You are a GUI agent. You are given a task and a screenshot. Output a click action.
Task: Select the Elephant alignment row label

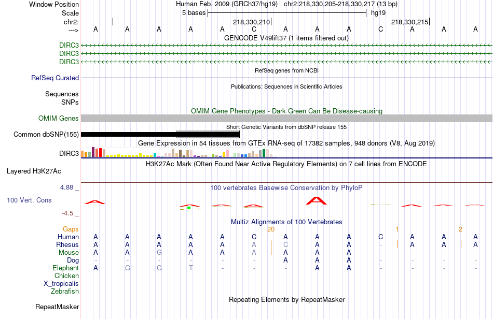click(65, 268)
